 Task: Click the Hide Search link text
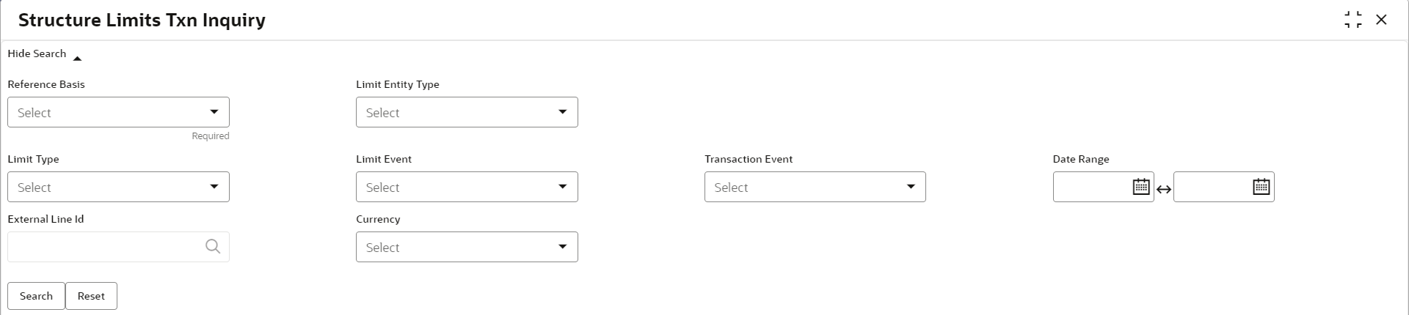point(37,53)
